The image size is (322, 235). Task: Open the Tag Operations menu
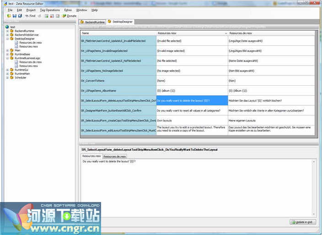point(49,10)
